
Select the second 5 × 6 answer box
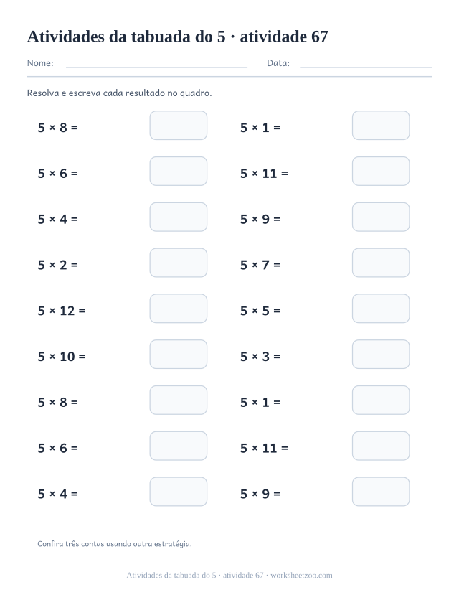click(178, 446)
